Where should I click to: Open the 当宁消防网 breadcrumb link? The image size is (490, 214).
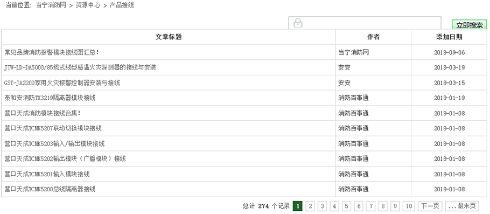pos(51,5)
